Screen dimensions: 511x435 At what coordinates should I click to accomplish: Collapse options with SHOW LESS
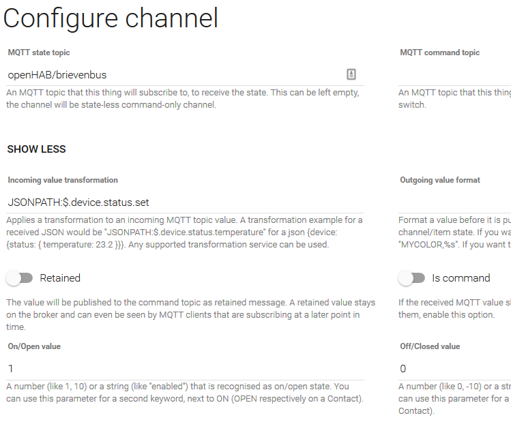click(36, 149)
